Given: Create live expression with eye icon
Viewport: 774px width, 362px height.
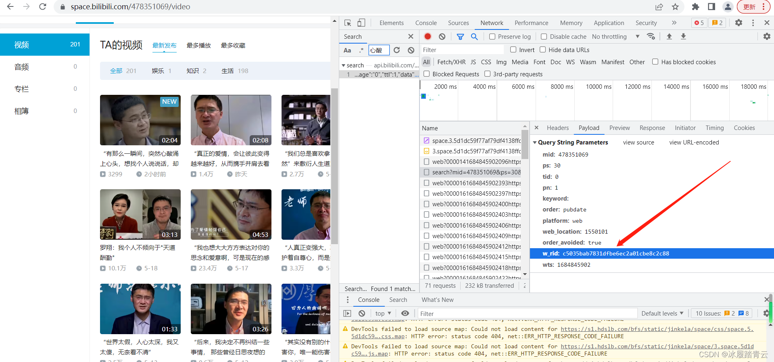Looking at the screenshot, I should point(405,313).
